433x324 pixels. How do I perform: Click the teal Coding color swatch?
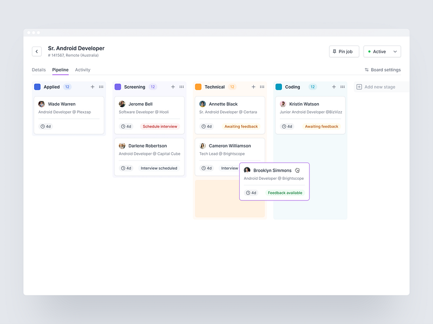279,87
